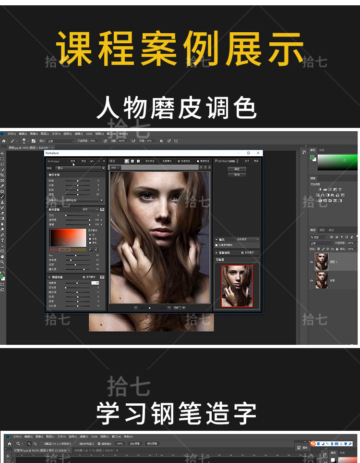
Task: Select 黑色 mask display radio
Action: click(x=90, y=242)
